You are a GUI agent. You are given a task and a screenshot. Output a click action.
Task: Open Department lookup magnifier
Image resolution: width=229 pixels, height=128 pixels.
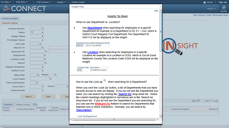click(x=45, y=55)
